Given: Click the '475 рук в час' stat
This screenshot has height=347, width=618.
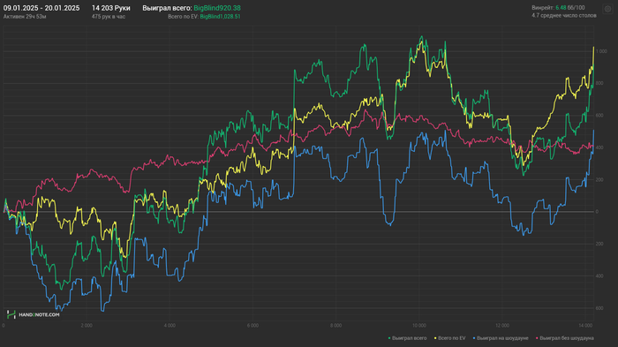Looking at the screenshot, I should tap(109, 17).
